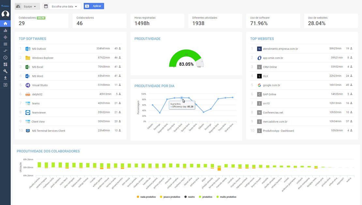Click the ONLINE badge on Colaboradores card
This screenshot has width=362, height=205.
[41, 18]
